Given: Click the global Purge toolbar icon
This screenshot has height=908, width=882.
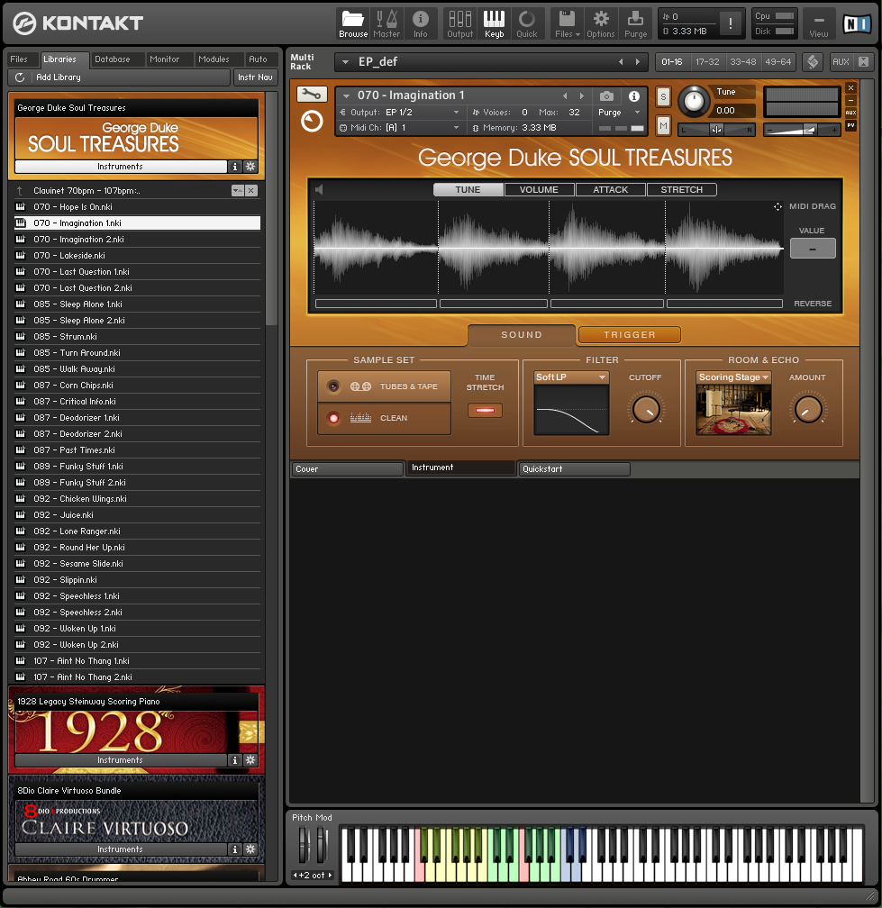Looking at the screenshot, I should [x=635, y=23].
